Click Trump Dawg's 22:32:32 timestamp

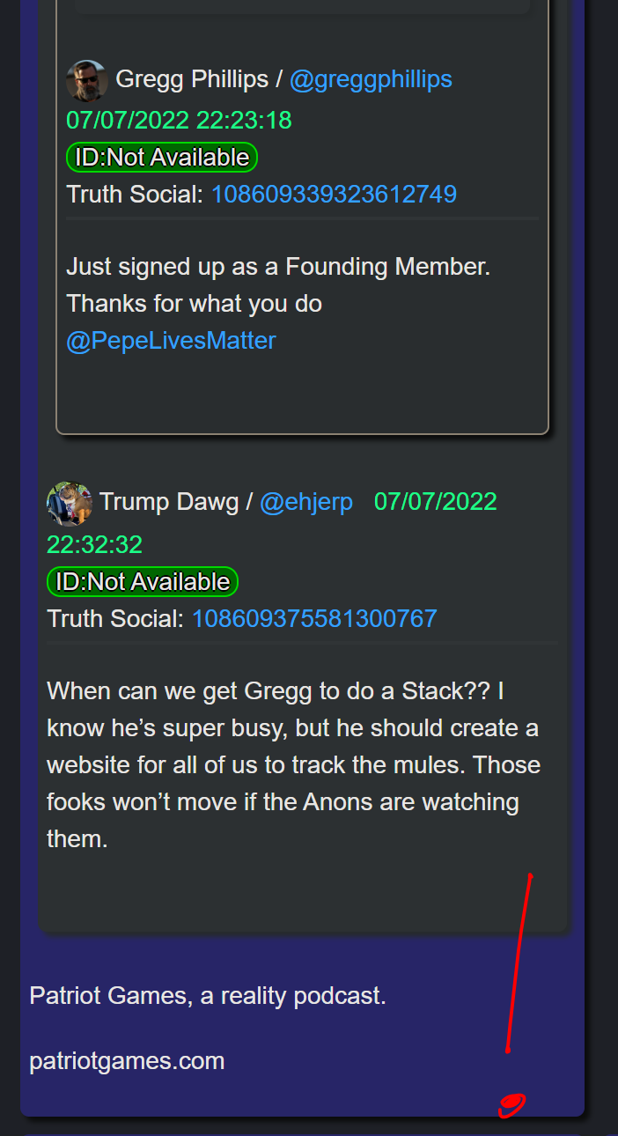click(x=94, y=544)
